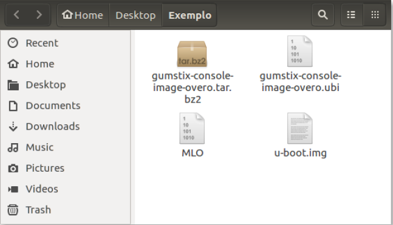This screenshot has width=393, height=225.
Task: Open the Downloads sidebar label
Action: click(53, 126)
